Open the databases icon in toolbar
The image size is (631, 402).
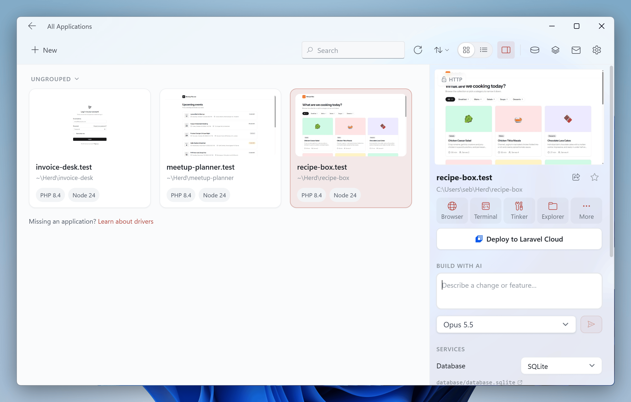coord(535,50)
